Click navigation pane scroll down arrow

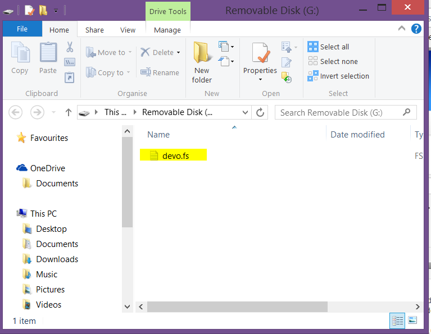127,306
